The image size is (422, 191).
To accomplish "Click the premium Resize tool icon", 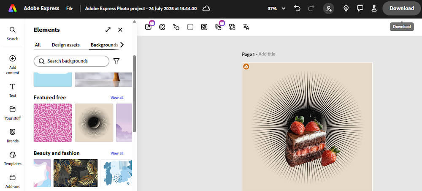I will point(149,27).
